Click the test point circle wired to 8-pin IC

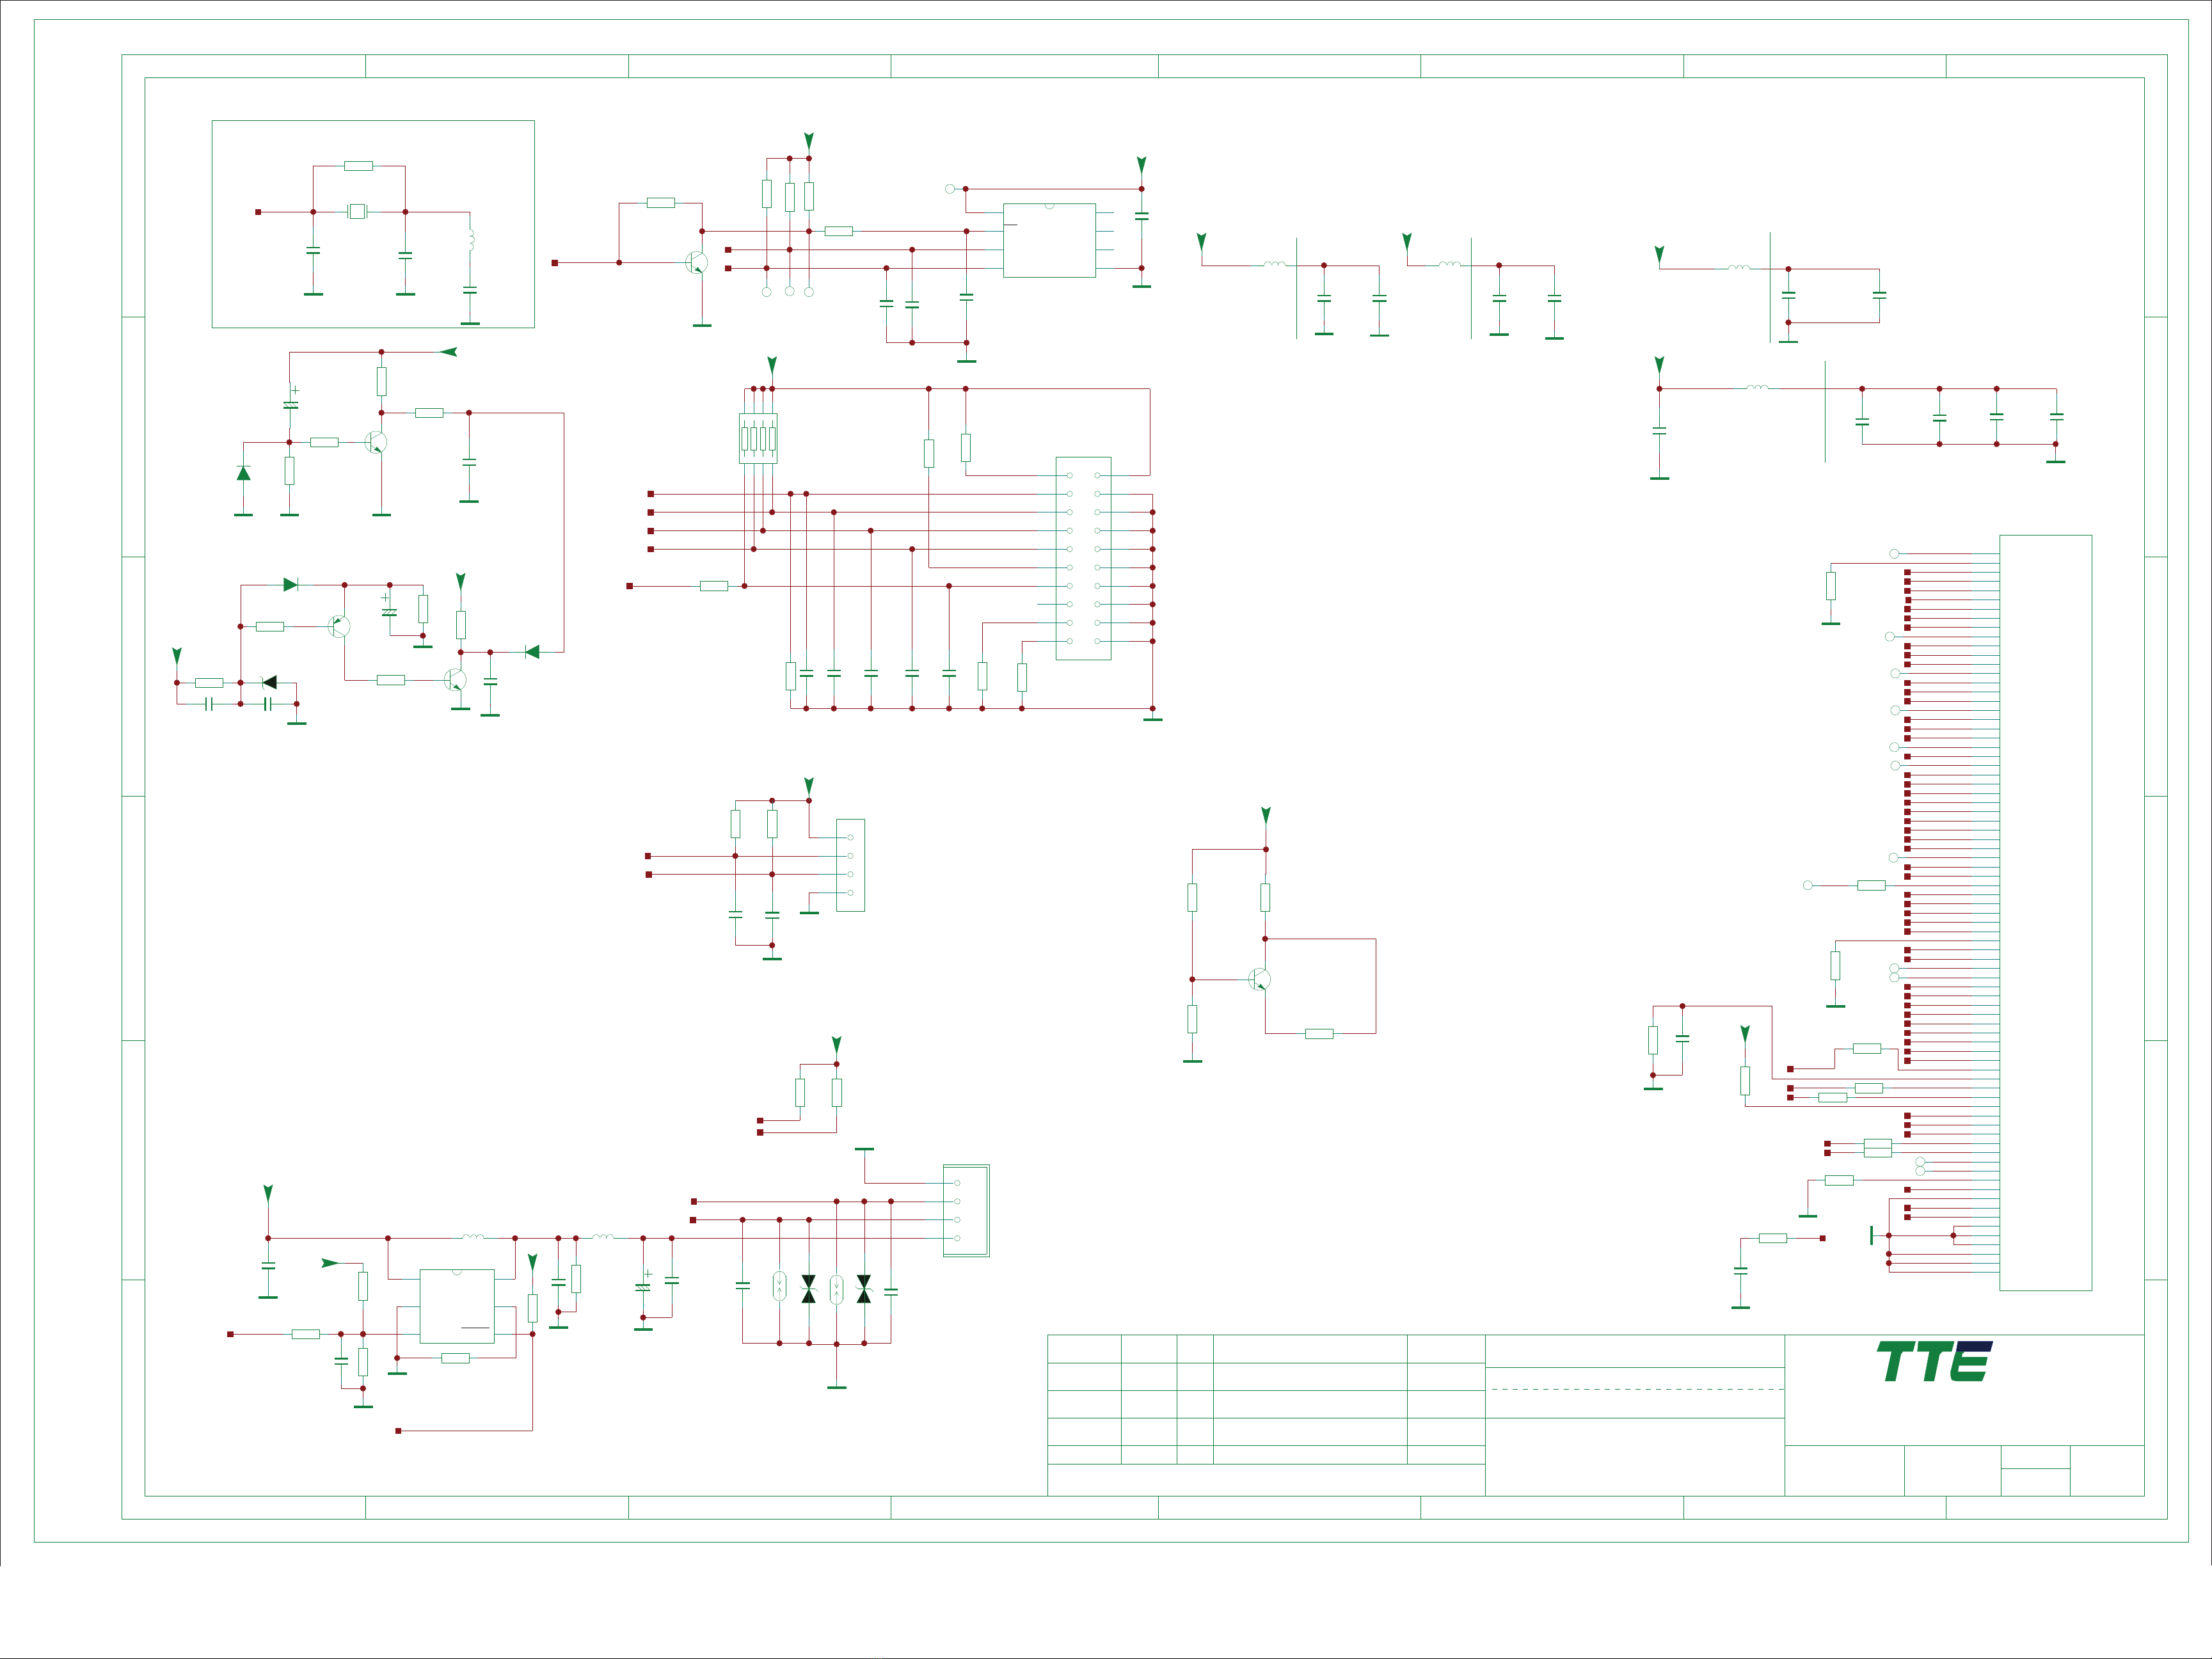(x=950, y=188)
